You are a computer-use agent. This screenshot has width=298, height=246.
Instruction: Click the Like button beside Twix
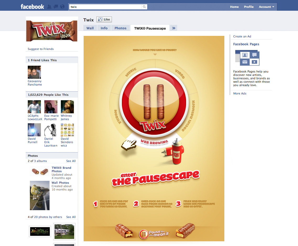[104, 19]
